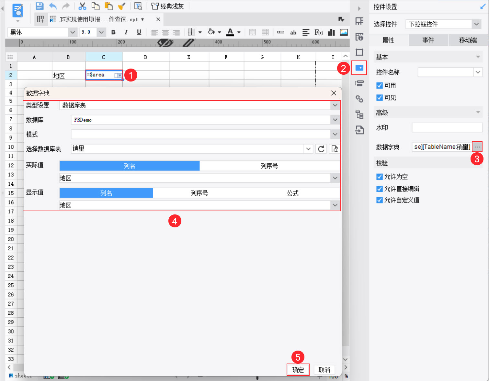Paste from the clipboard

coord(108,6)
